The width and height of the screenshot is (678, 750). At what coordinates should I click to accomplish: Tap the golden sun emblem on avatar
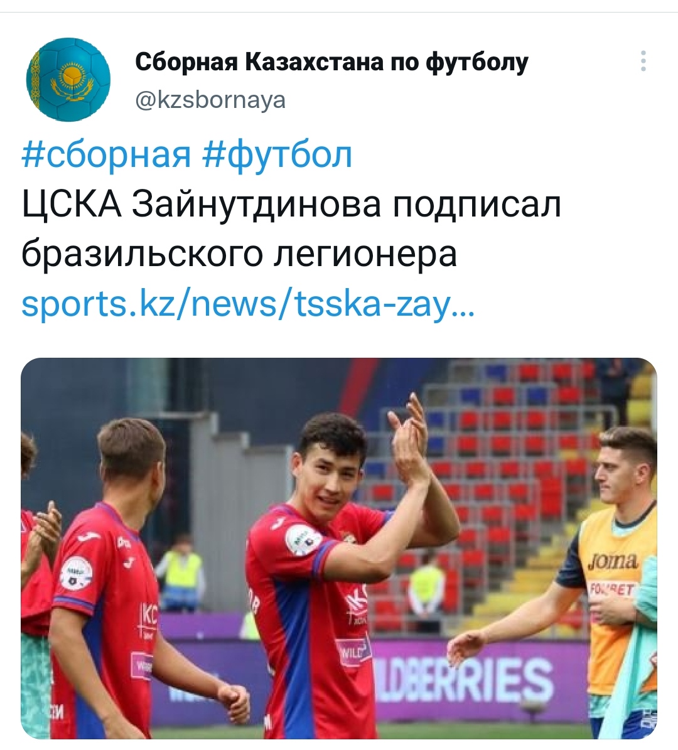70,76
